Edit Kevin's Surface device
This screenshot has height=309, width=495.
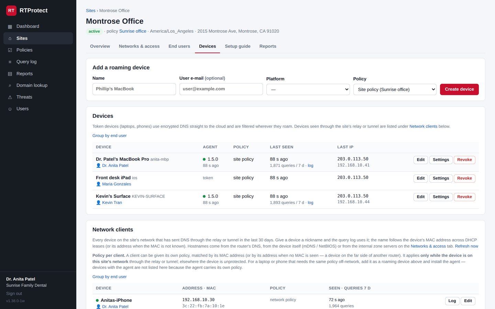[x=421, y=197]
